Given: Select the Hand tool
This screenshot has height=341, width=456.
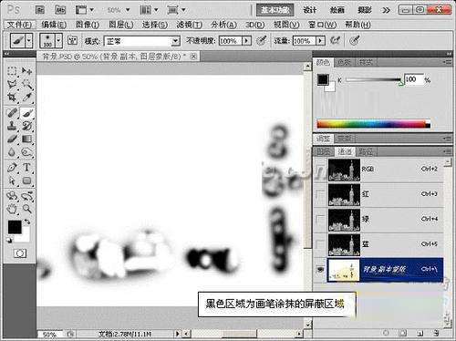Looking at the screenshot, I should 12,209.
